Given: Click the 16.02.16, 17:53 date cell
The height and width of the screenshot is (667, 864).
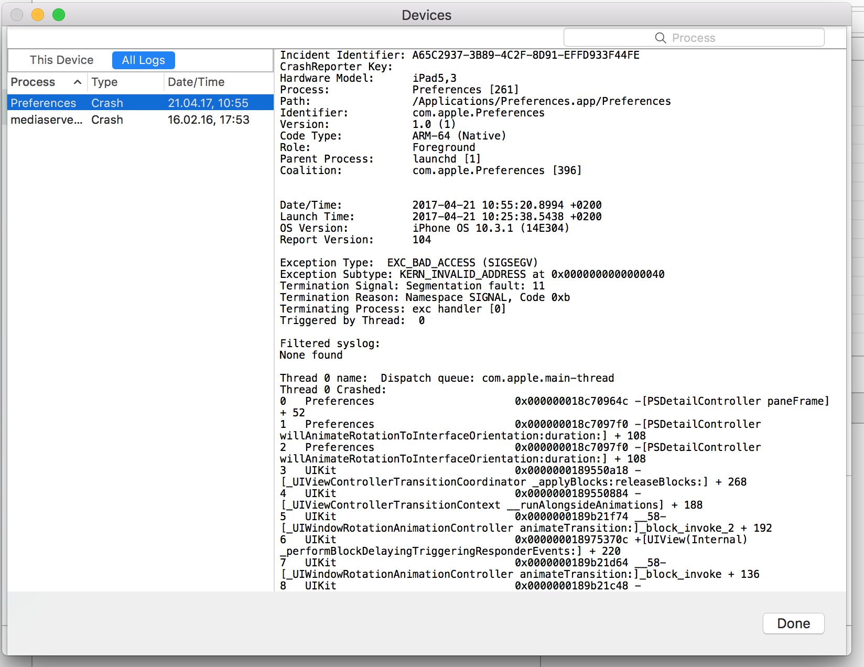Looking at the screenshot, I should click(x=208, y=120).
